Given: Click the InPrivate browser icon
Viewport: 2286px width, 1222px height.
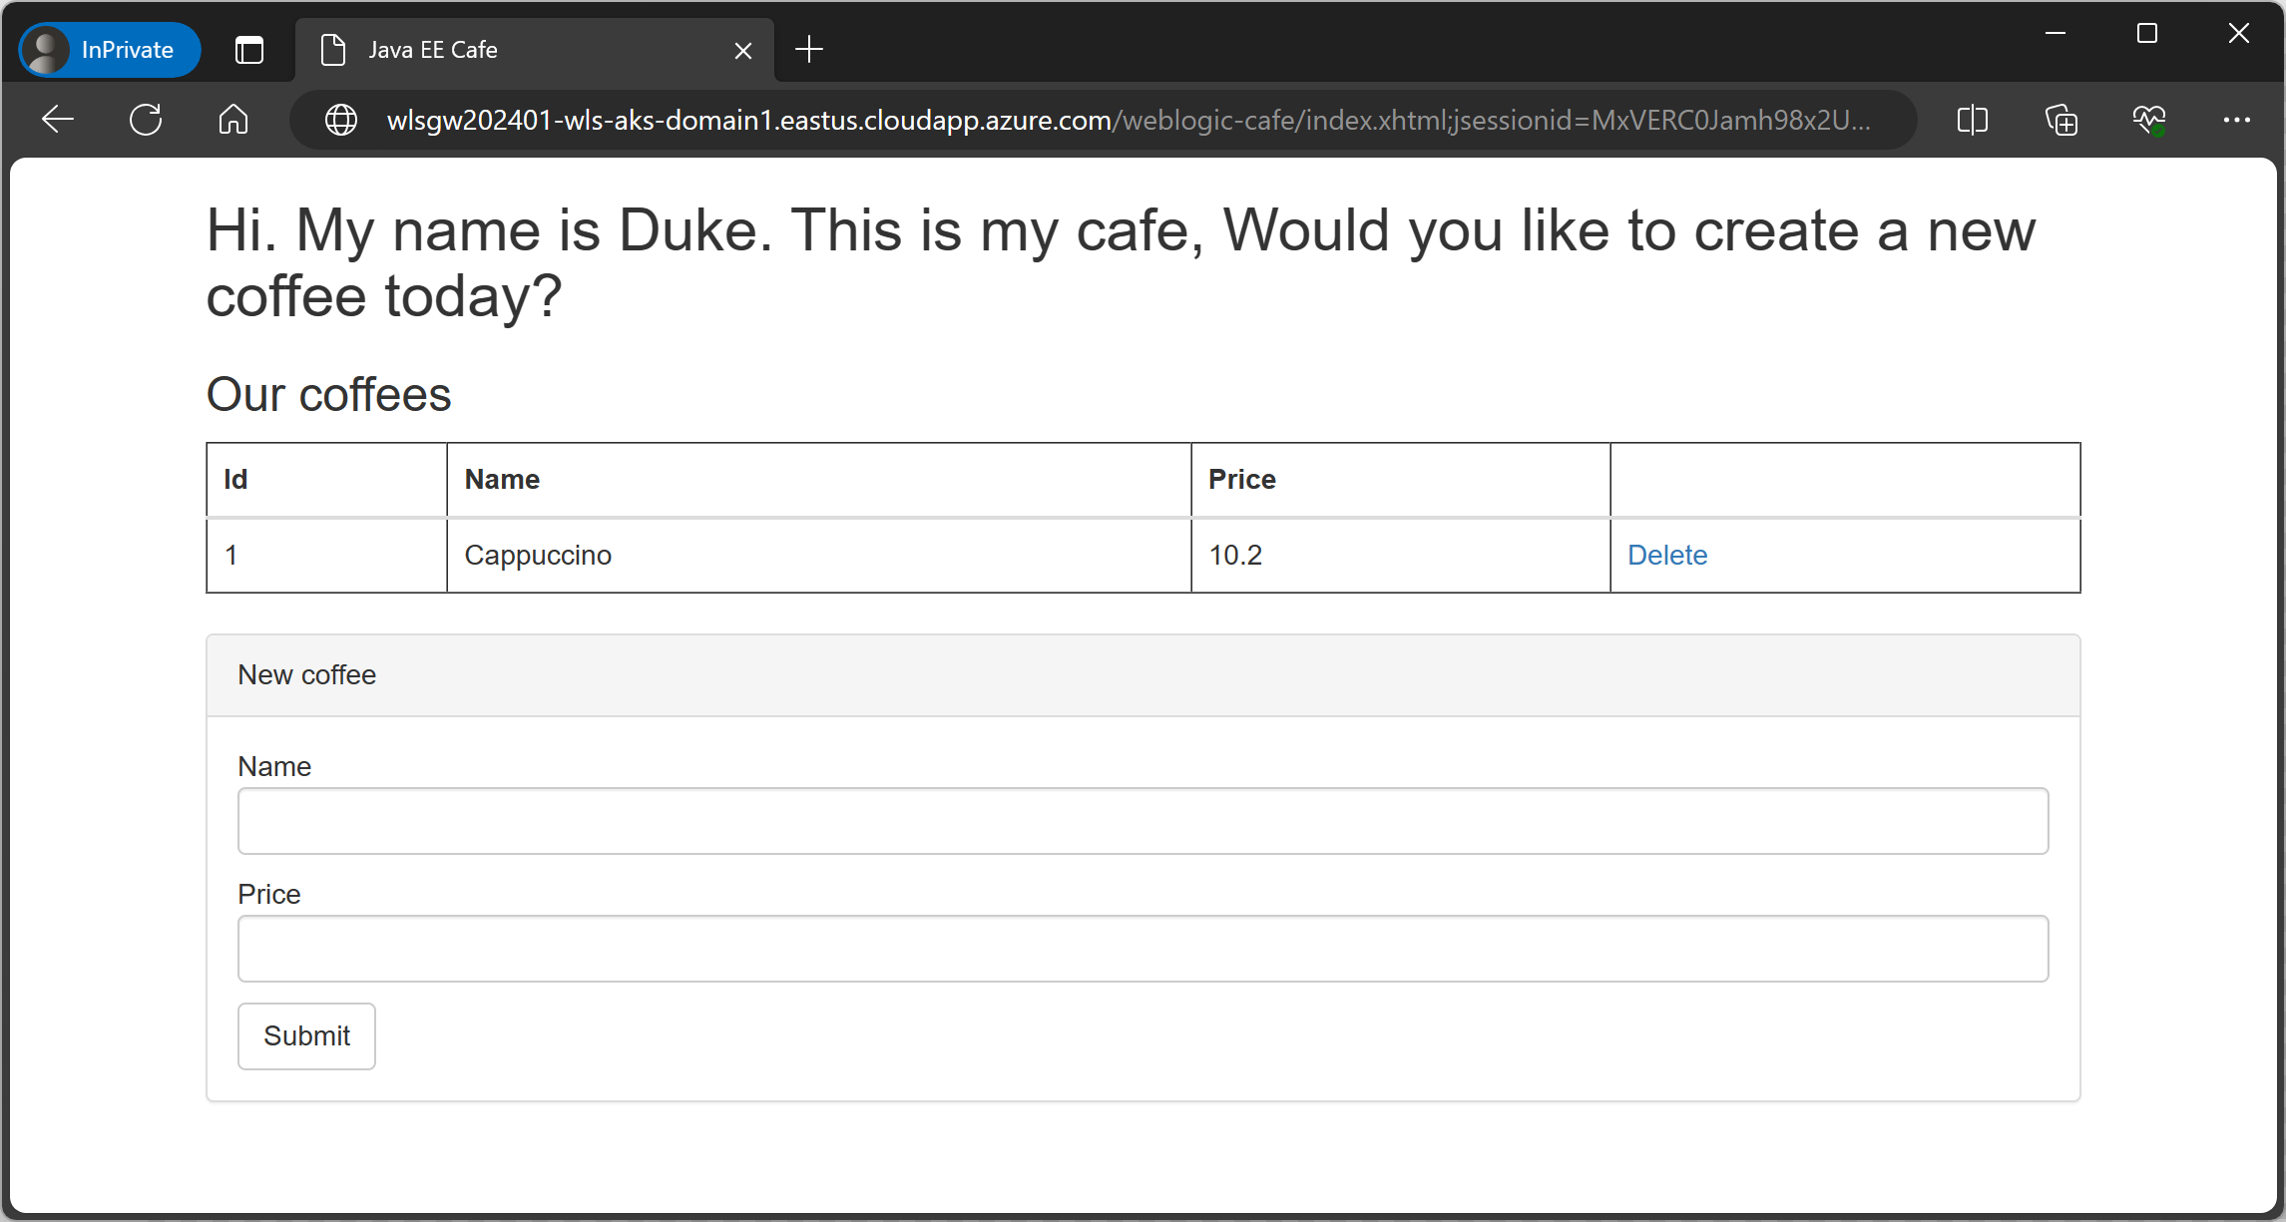Looking at the screenshot, I should pos(45,49).
